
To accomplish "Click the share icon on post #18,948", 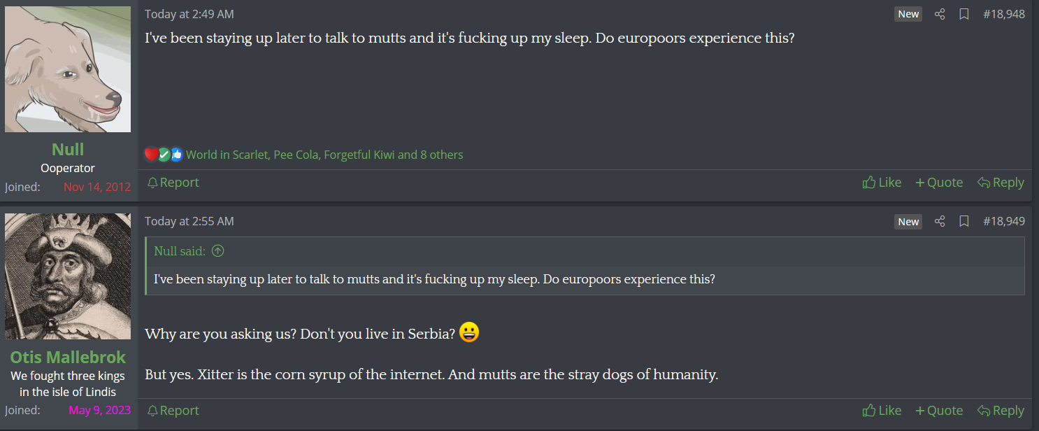I will (940, 14).
